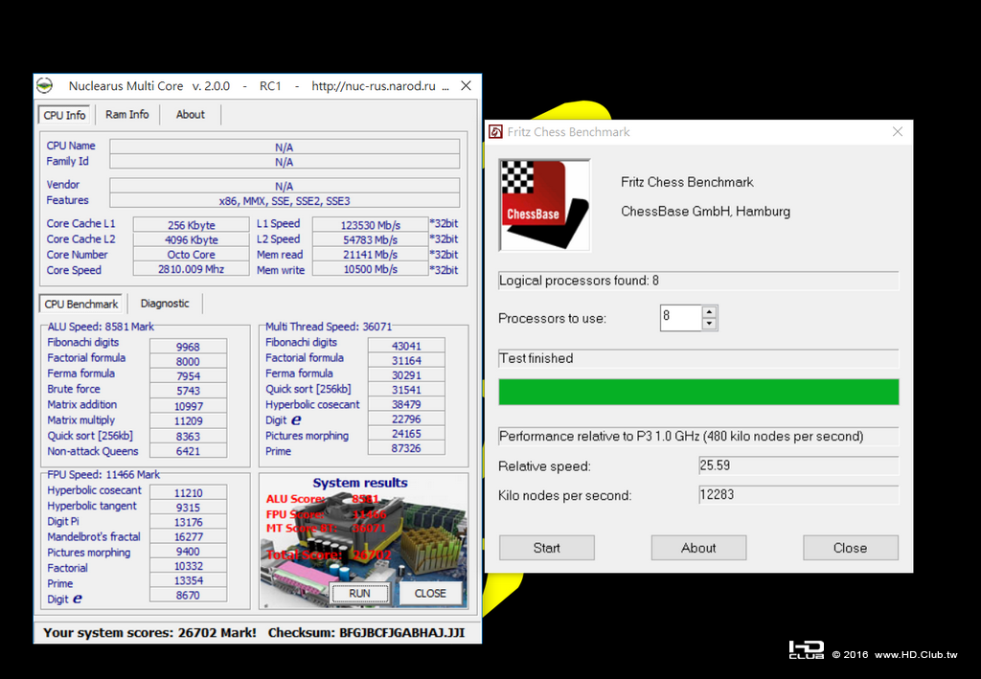Click Mem read value 21141 Mb/s
Screen dimensions: 981x679
371,255
